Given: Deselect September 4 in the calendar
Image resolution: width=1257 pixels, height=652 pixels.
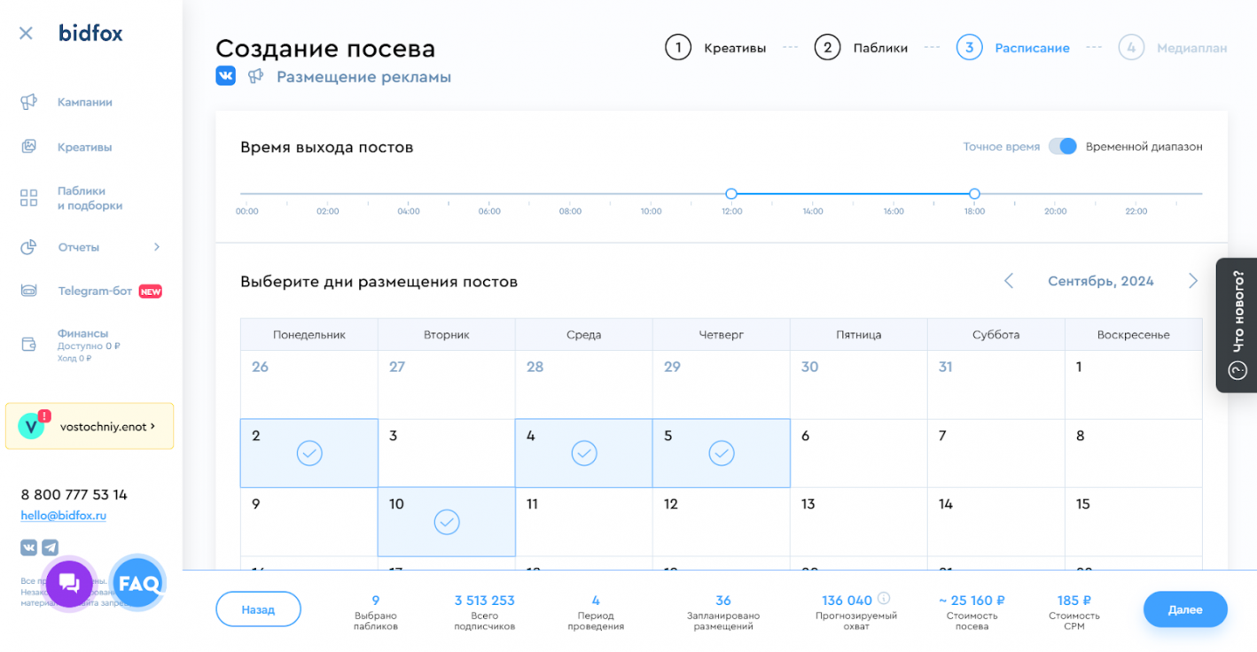Looking at the screenshot, I should tap(584, 453).
